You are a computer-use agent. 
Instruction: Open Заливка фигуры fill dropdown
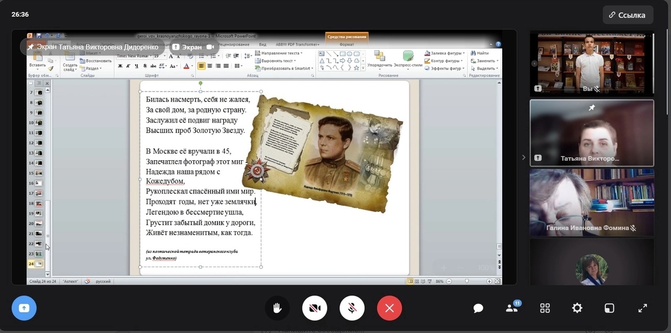coord(445,53)
